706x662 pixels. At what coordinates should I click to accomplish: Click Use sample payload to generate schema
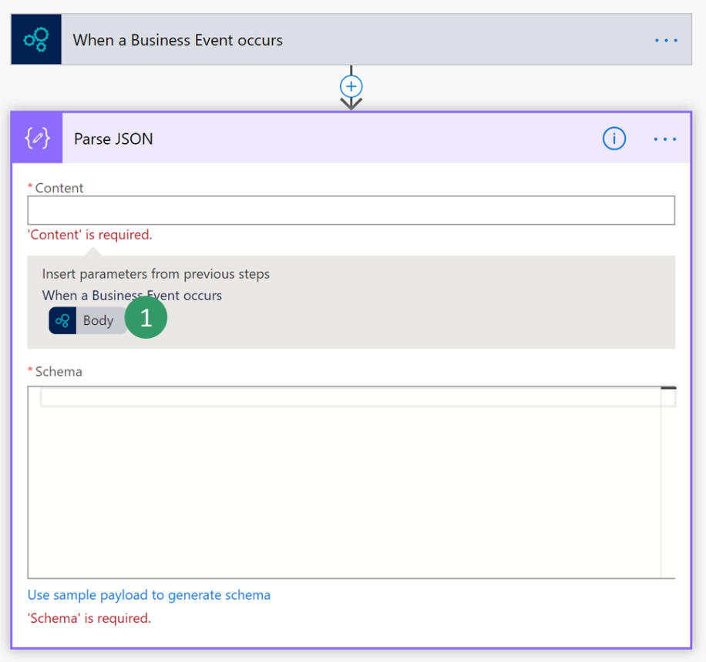point(149,595)
